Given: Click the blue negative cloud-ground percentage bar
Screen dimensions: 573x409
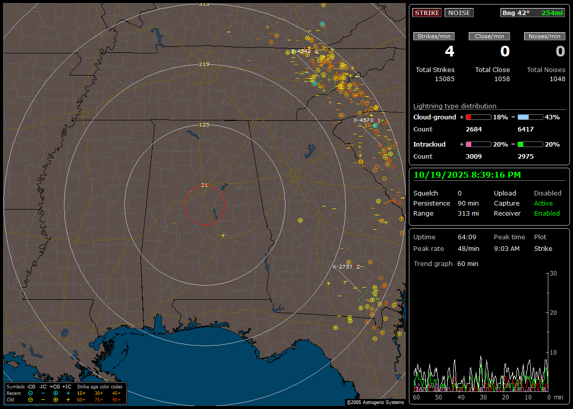Looking at the screenshot, I should (x=530, y=117).
